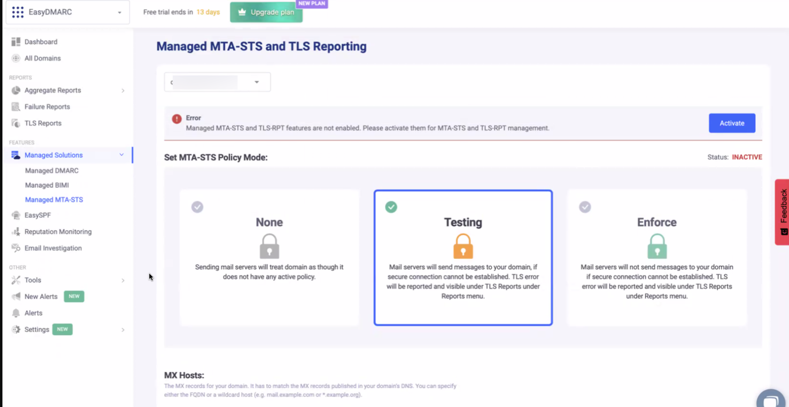Select the Enforce policy mode checkmark

(585, 207)
